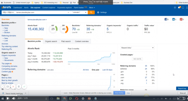Expand the Recent links dropdown
Image resolution: width=188 pixels, height=101 pixels.
click(137, 48)
